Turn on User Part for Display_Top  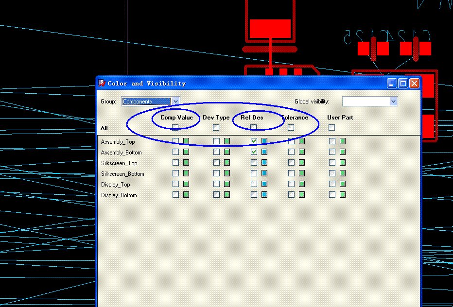(x=332, y=184)
